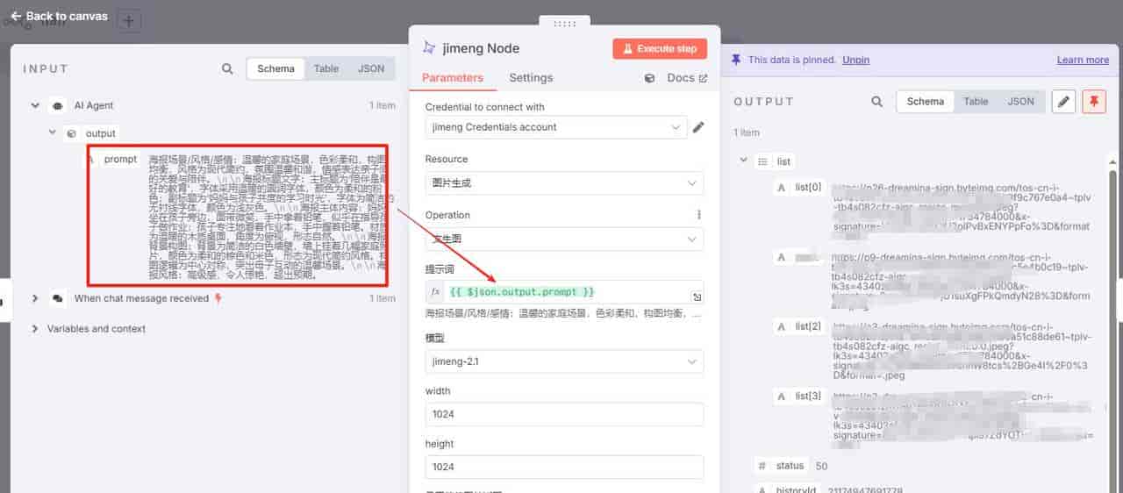Click the jimeng Node title icon
Screen dimensions: 1123x493
(x=429, y=48)
